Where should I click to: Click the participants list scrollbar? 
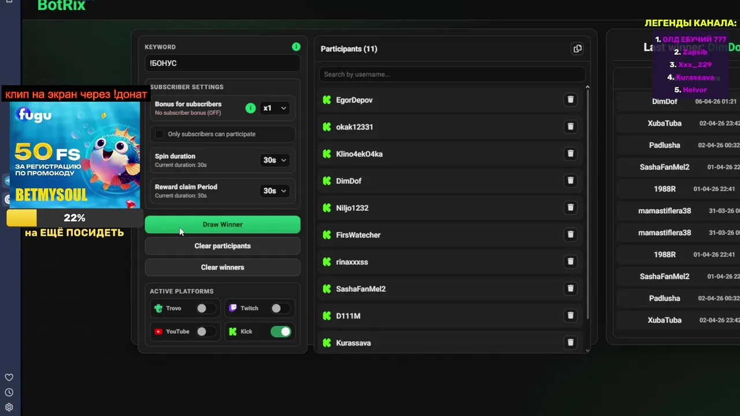(x=587, y=202)
